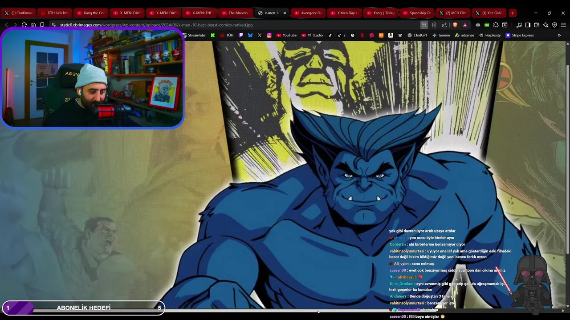570x320 pixels.
Task: Open the extensions puzzle menu
Action: 496,25
